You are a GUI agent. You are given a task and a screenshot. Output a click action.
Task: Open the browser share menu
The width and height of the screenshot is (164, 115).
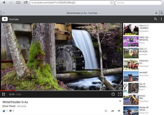click(x=26, y=2)
